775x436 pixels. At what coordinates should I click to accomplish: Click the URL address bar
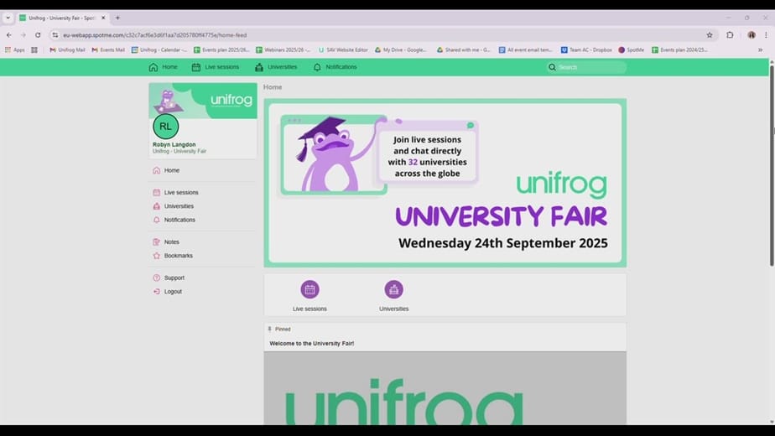(381, 35)
